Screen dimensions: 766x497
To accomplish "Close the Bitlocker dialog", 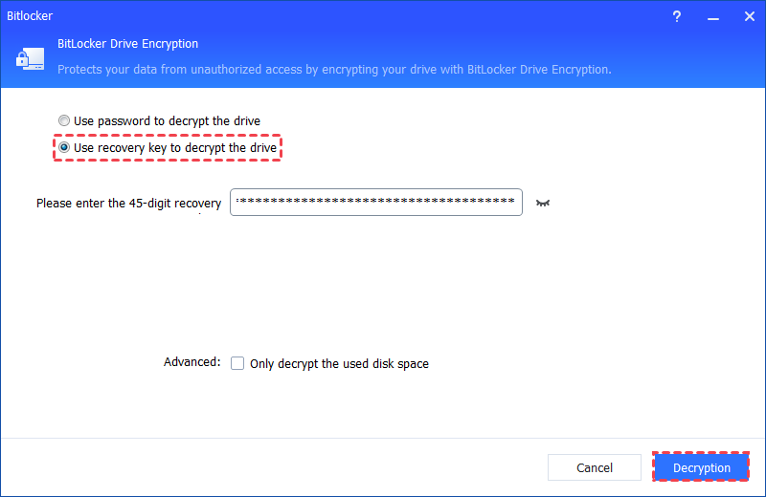I will pos(750,16).
